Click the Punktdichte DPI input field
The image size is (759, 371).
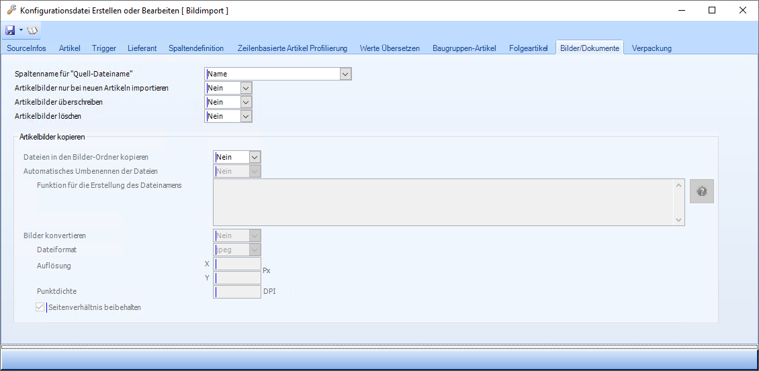tap(236, 292)
